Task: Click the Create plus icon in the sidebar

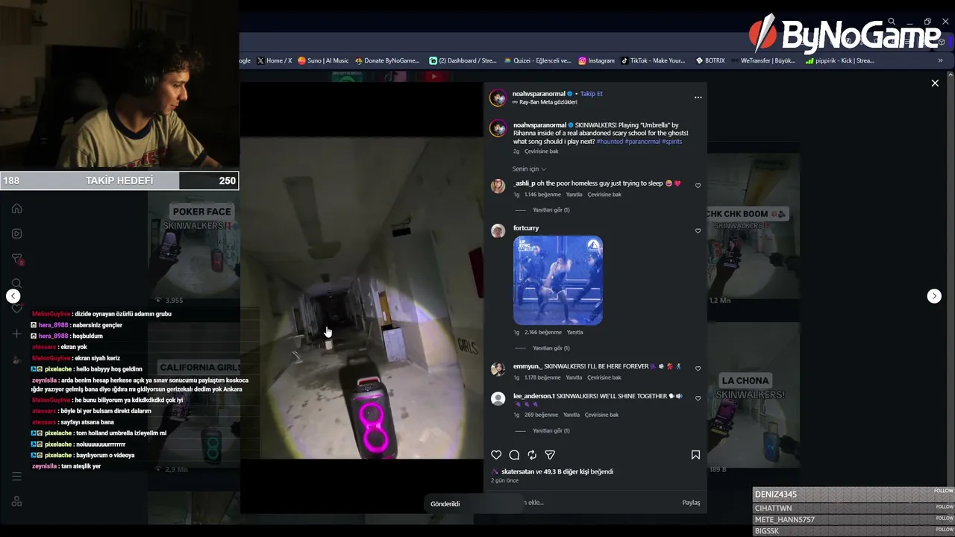Action: [16, 333]
